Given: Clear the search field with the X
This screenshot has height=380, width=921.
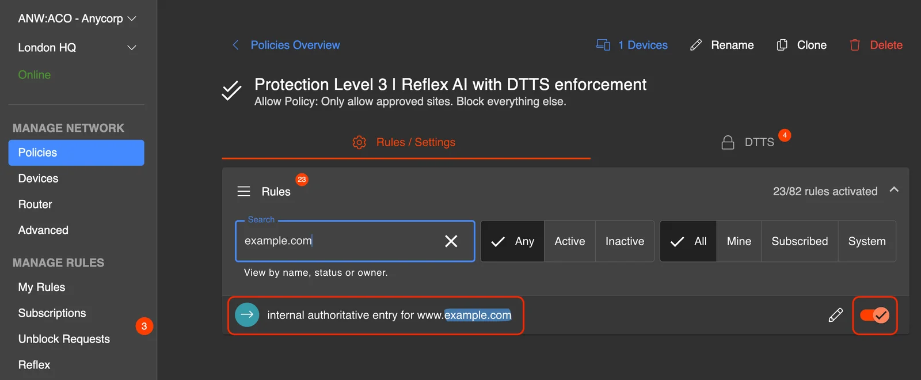Looking at the screenshot, I should (x=451, y=241).
